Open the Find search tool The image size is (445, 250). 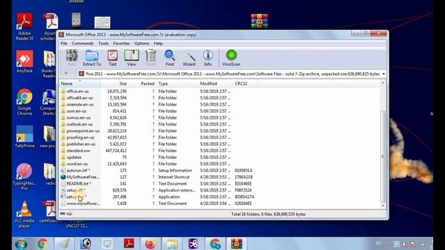tap(170, 58)
